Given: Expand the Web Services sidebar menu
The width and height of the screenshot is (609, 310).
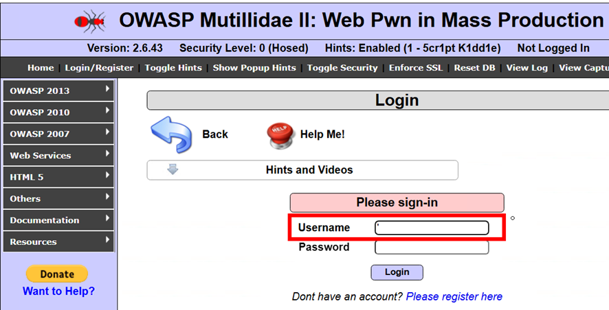Looking at the screenshot, I should point(58,156).
